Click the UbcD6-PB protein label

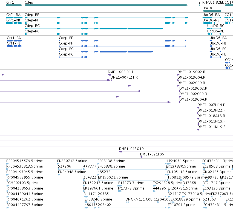pyautogui.click(x=218, y=43)
